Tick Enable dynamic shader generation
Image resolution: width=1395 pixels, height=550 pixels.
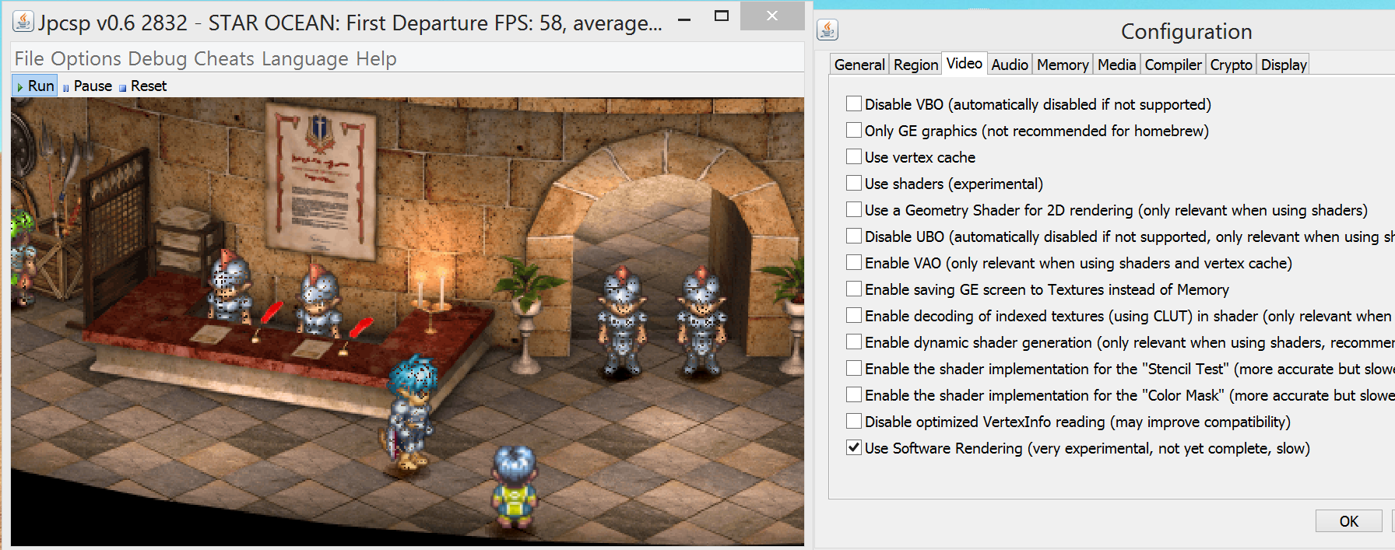click(854, 342)
